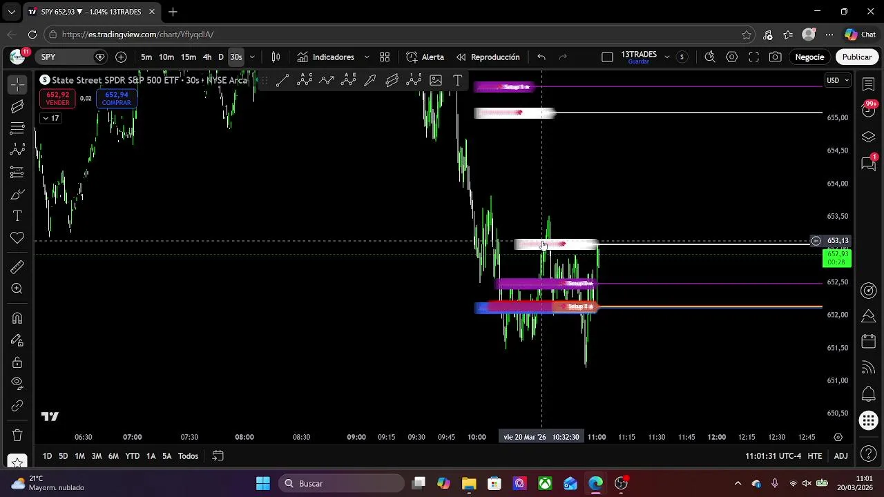The width and height of the screenshot is (884, 497).
Task: Open the watchlist panel icon
Action: pyautogui.click(x=869, y=84)
